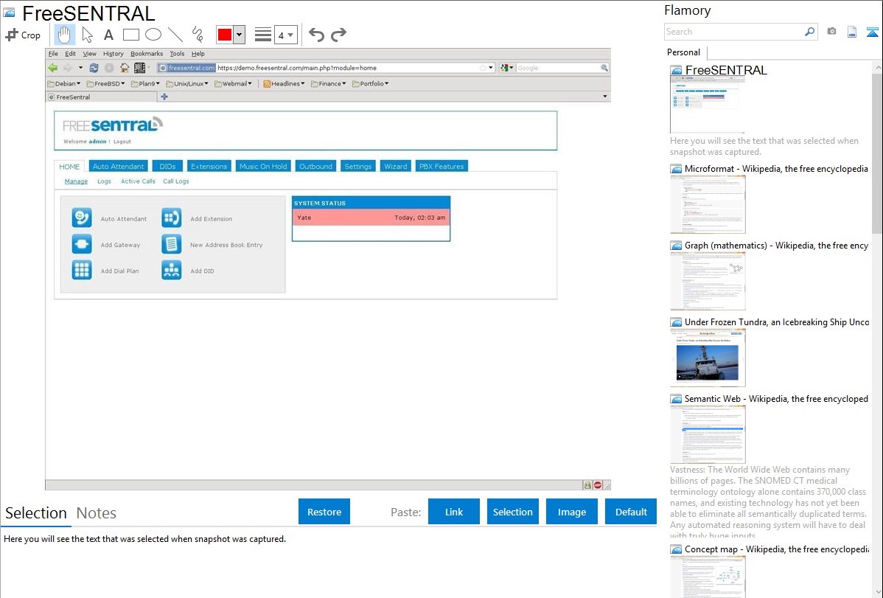Open a new browser tab plus icon
The width and height of the screenshot is (883, 598).
point(164,97)
